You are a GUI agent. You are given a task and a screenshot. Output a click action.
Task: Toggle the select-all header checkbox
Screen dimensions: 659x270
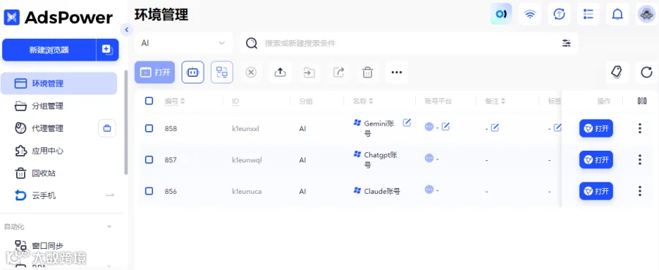tap(149, 101)
